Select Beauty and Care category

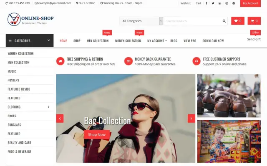[19, 143]
